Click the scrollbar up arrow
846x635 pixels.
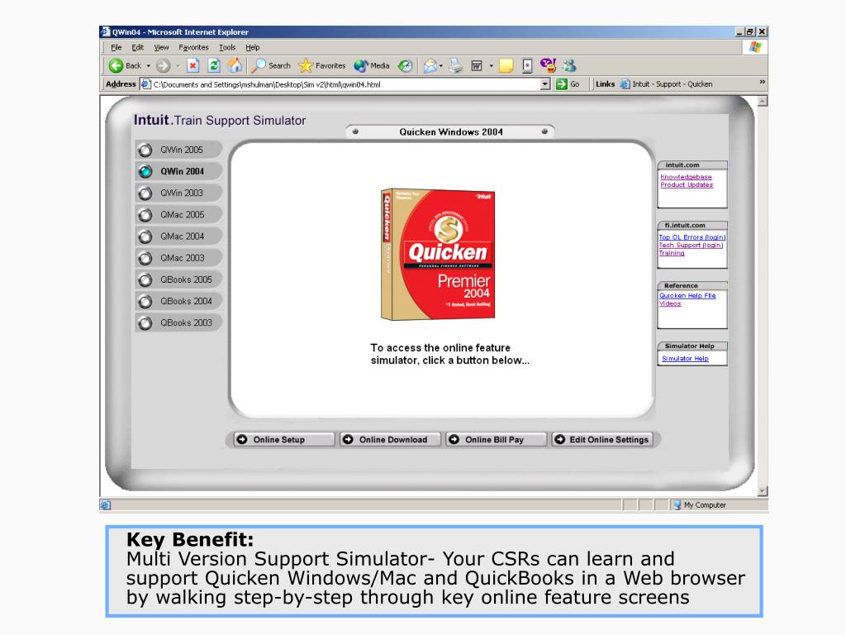coord(763,101)
